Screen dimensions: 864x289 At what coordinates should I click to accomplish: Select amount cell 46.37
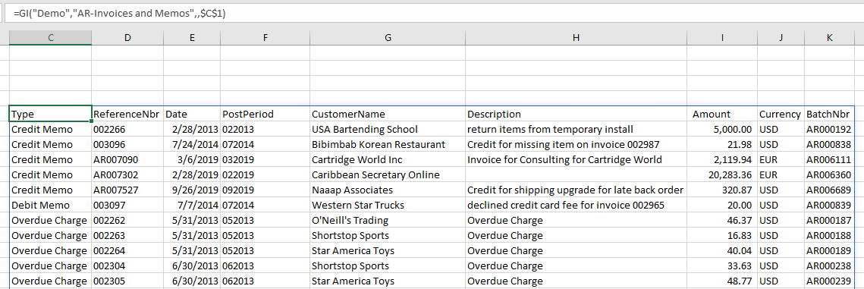point(722,220)
